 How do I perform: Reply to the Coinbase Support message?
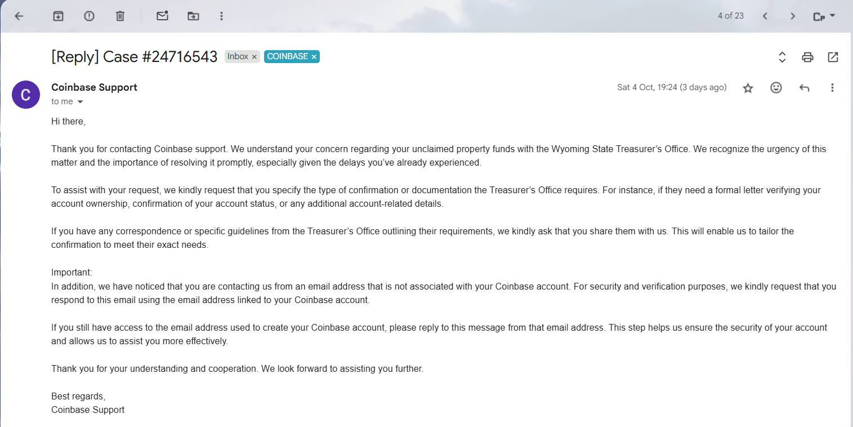(804, 88)
